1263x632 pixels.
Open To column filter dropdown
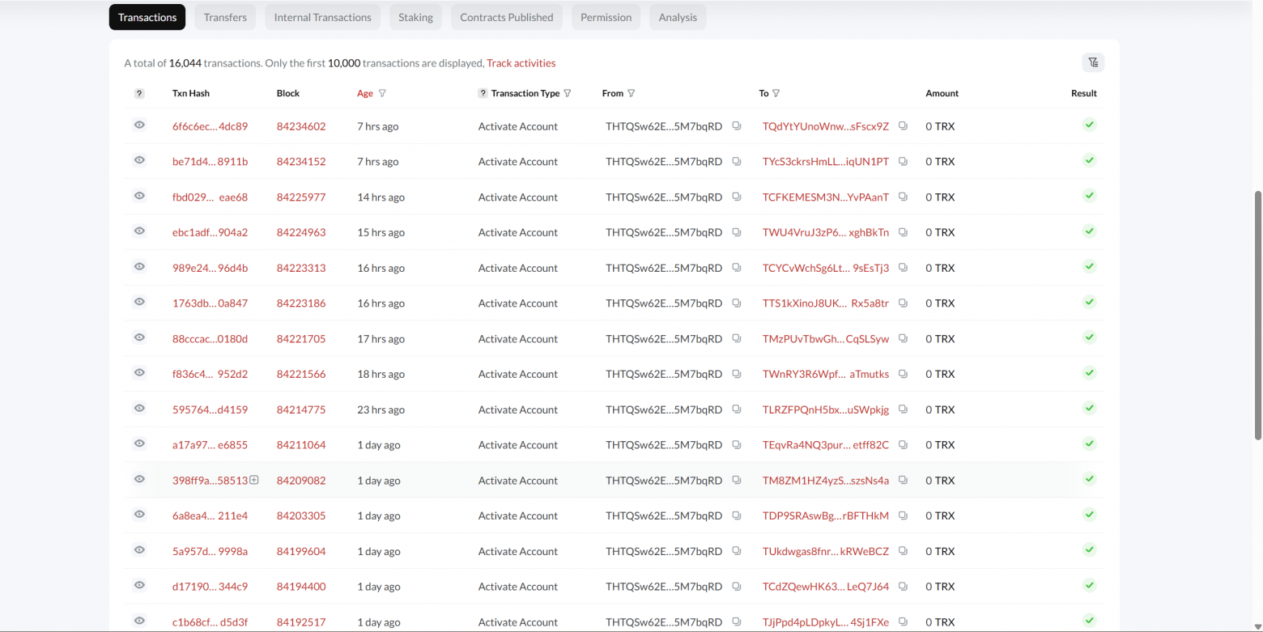(776, 93)
